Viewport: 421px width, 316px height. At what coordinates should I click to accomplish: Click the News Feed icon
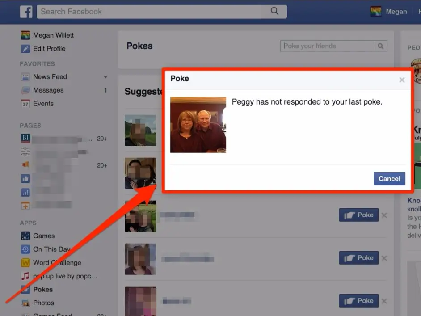coord(25,77)
